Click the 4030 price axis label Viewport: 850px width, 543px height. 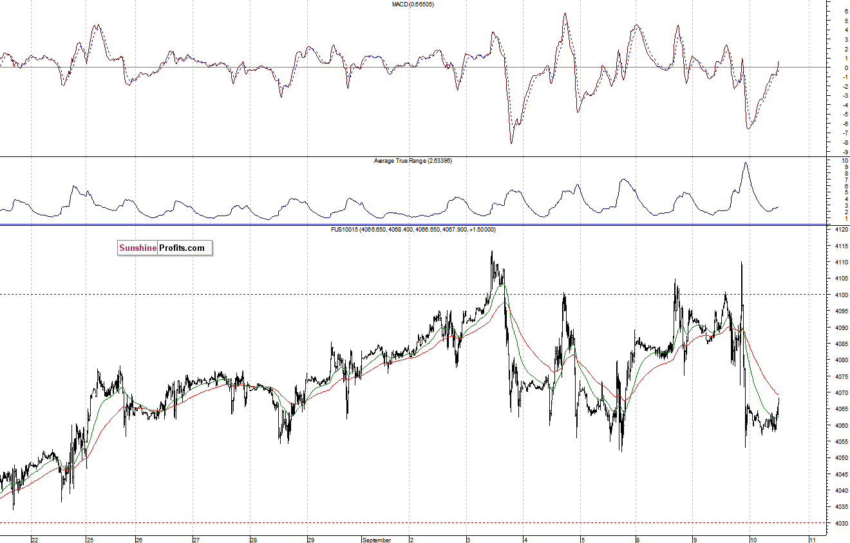tap(840, 524)
